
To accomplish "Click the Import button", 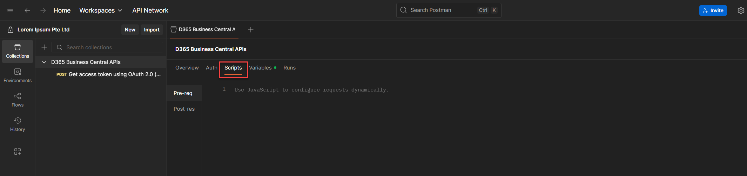I will [x=152, y=30].
